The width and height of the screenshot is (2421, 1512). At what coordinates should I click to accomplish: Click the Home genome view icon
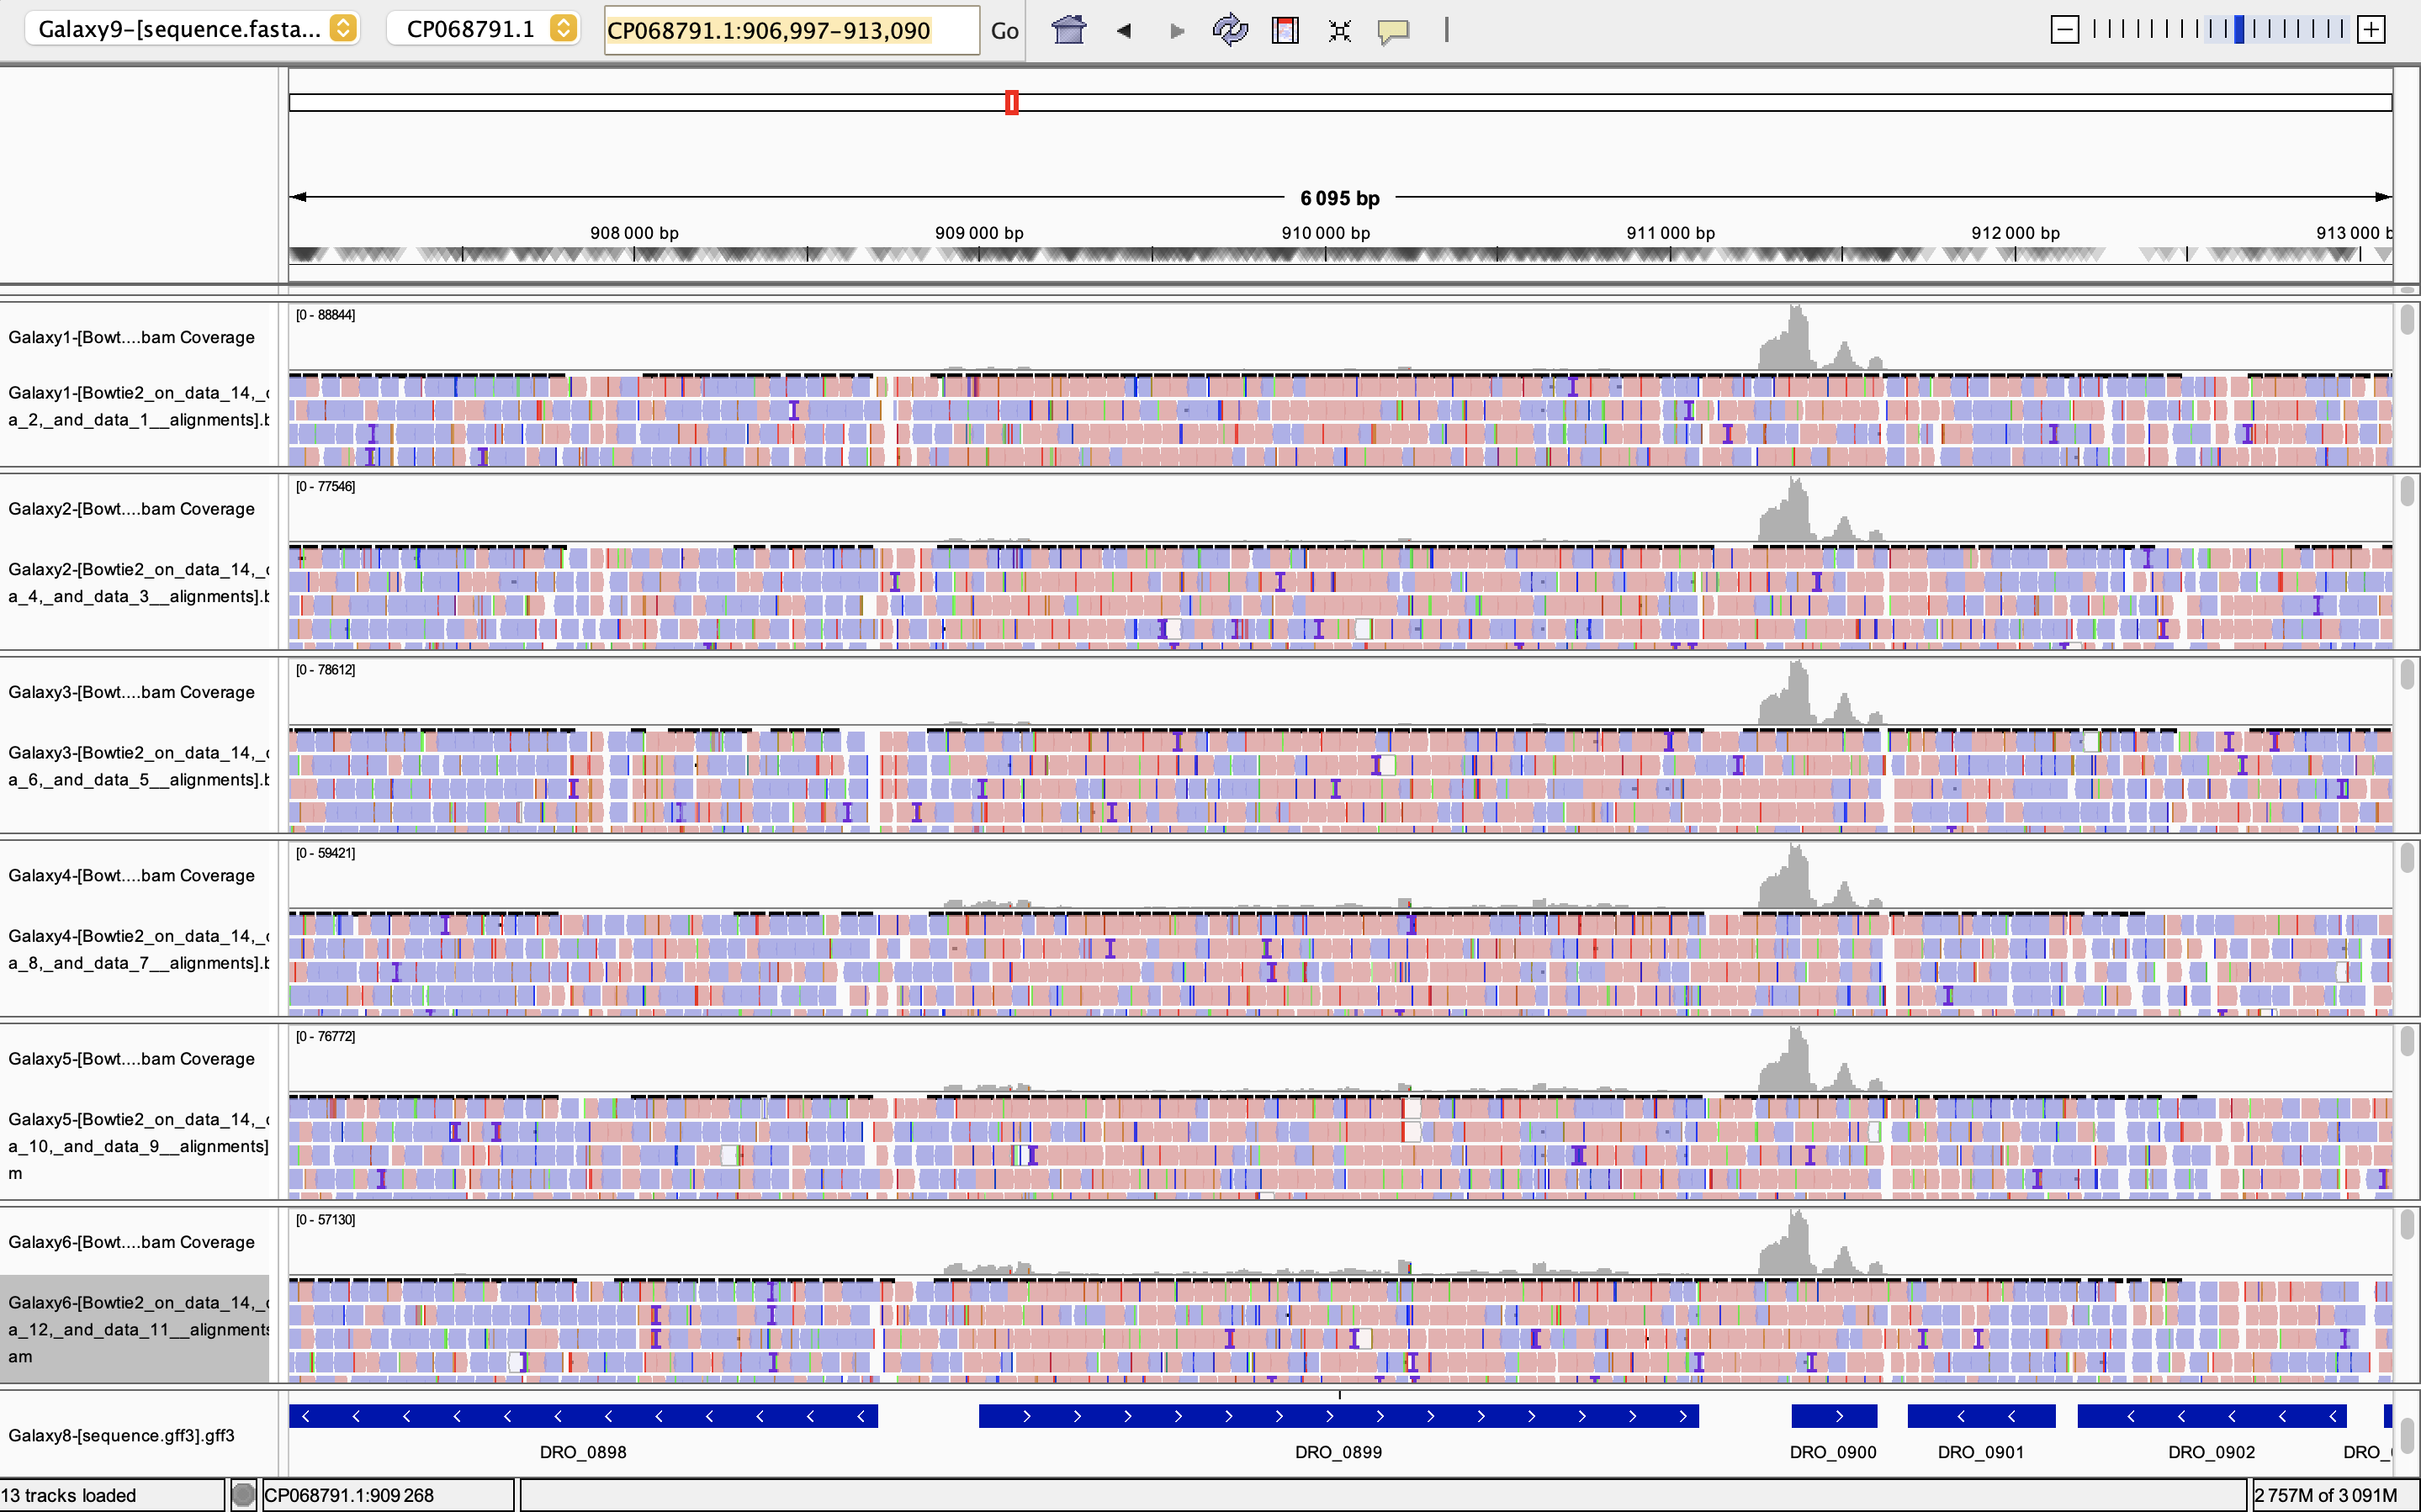(1068, 30)
